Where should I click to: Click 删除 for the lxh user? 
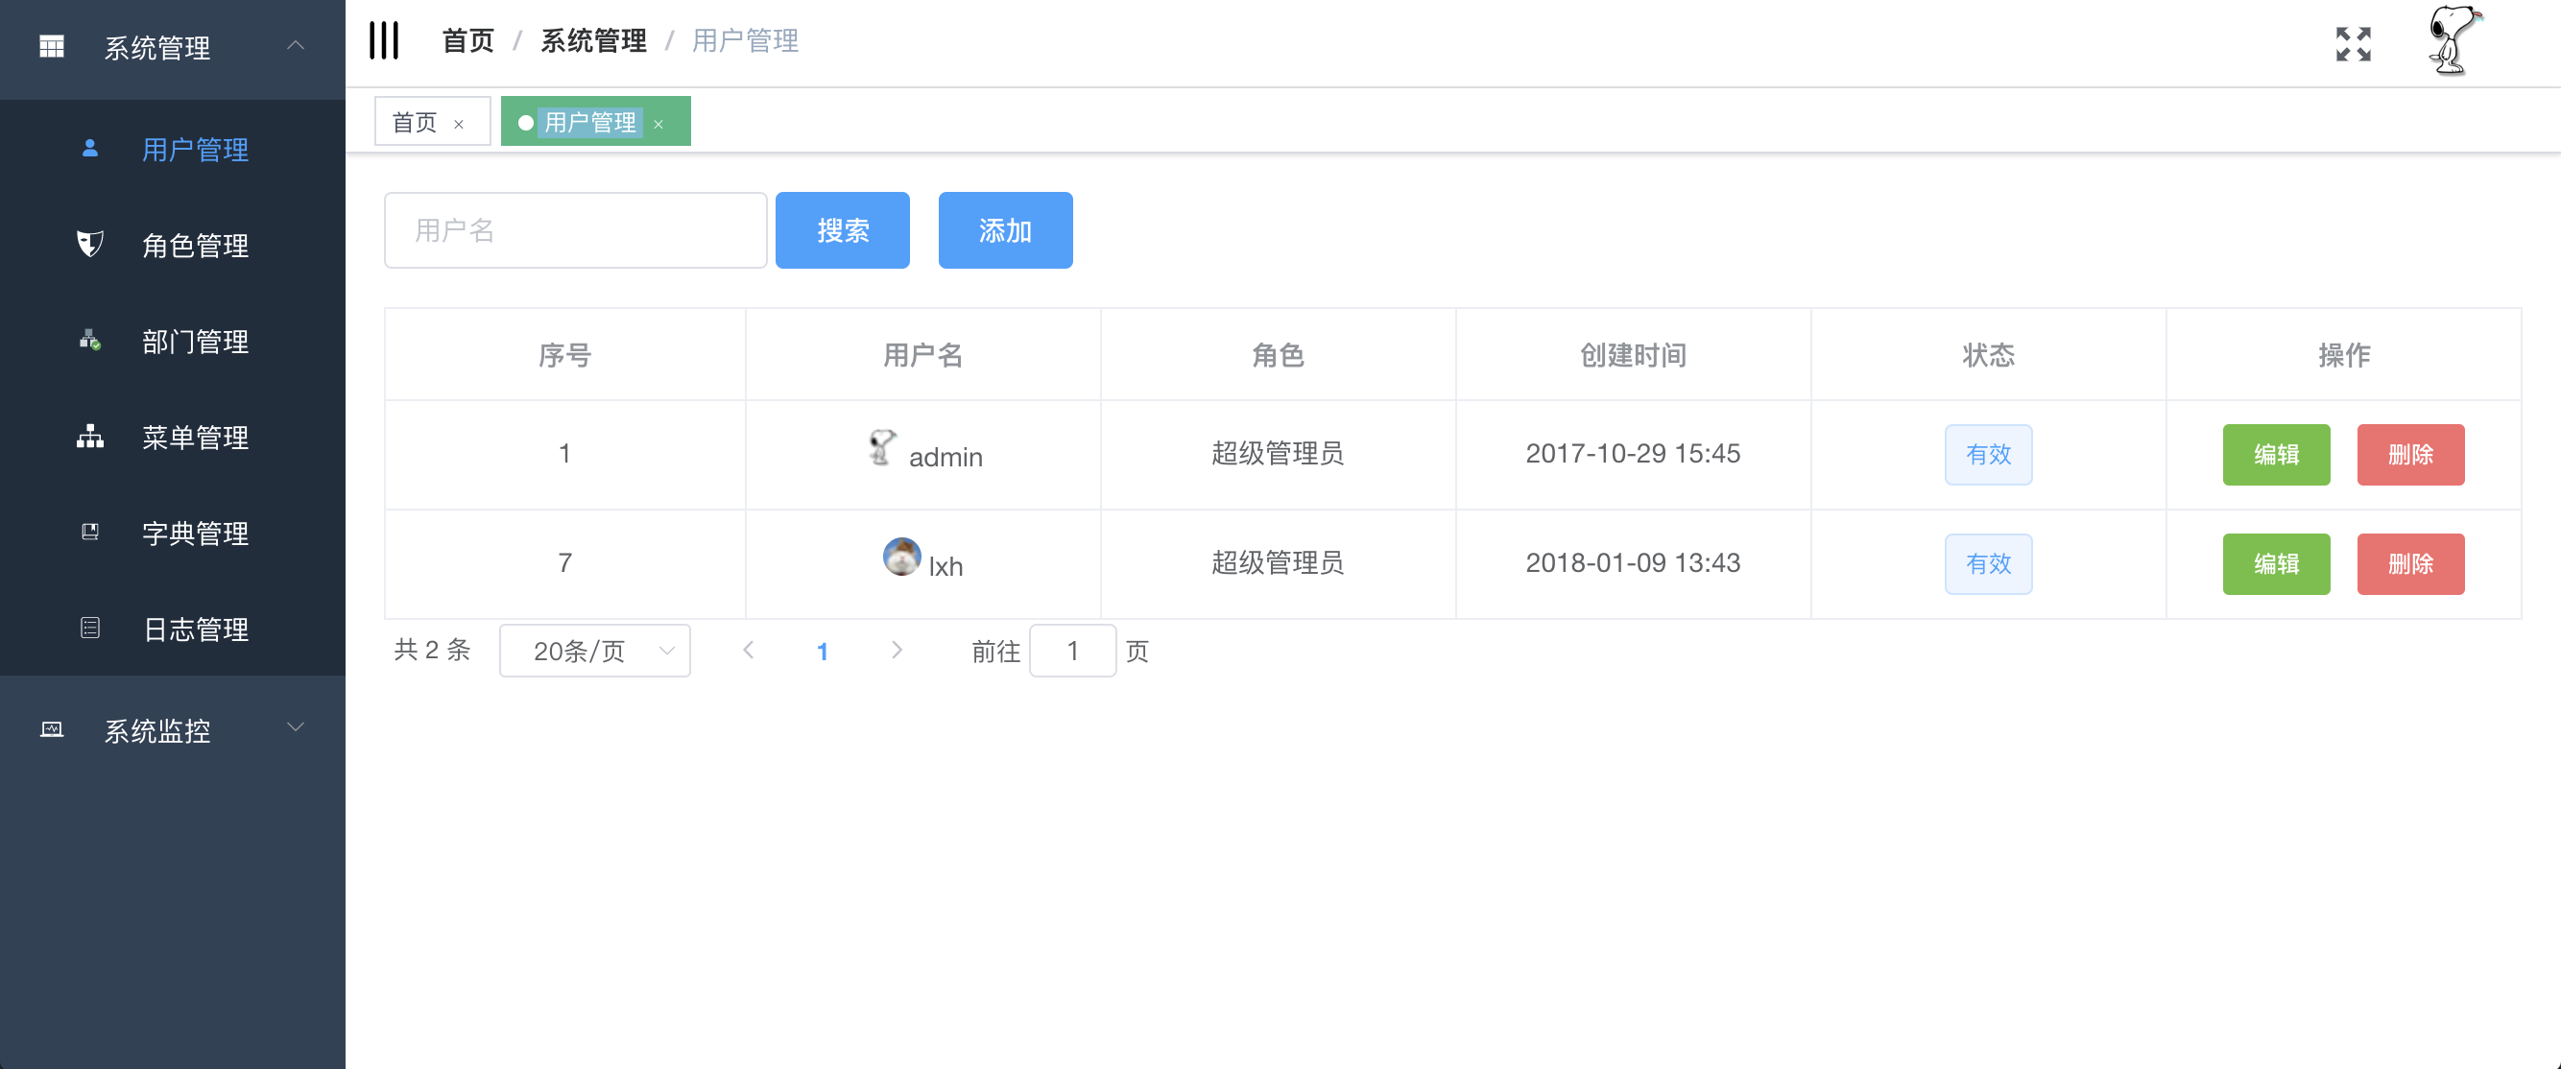tap(2409, 563)
